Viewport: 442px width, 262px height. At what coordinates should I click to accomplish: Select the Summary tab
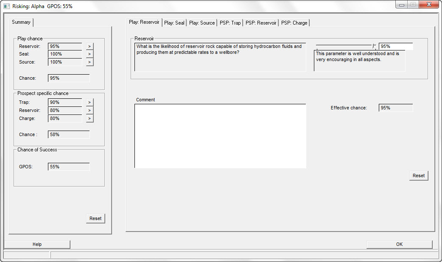21,22
